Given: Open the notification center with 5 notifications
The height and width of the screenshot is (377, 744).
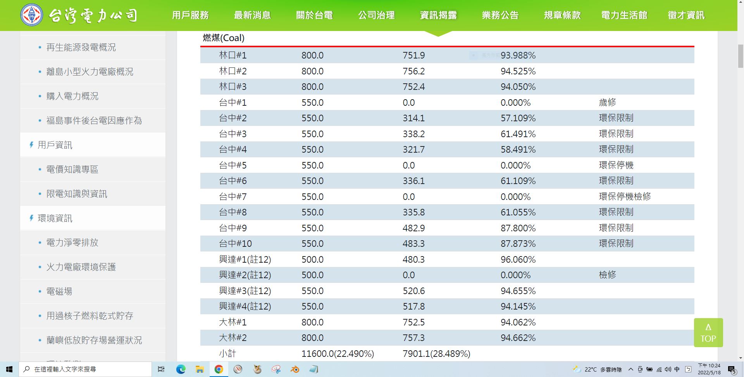Looking at the screenshot, I should tap(732, 370).
